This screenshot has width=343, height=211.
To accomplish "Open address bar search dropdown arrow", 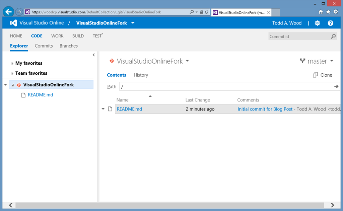I will 196,12.
